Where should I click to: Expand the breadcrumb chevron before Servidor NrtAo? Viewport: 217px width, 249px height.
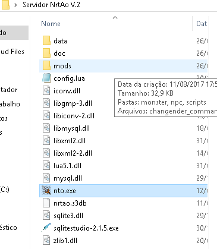[15, 5]
